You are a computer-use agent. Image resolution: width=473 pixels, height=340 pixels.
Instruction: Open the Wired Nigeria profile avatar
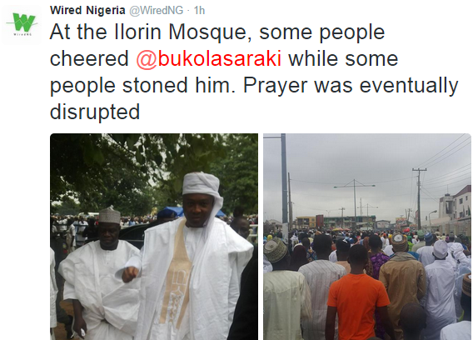[22, 25]
